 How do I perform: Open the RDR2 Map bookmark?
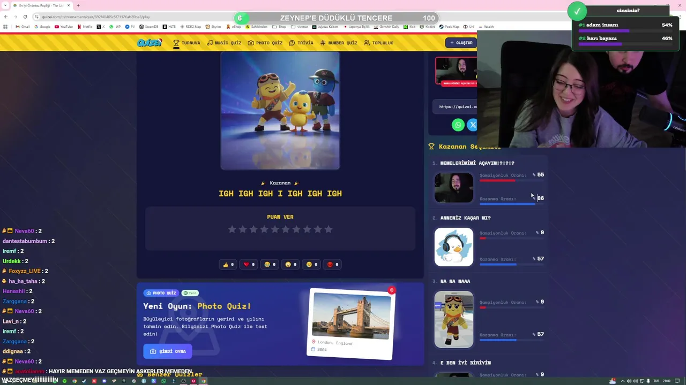pyautogui.click(x=191, y=27)
